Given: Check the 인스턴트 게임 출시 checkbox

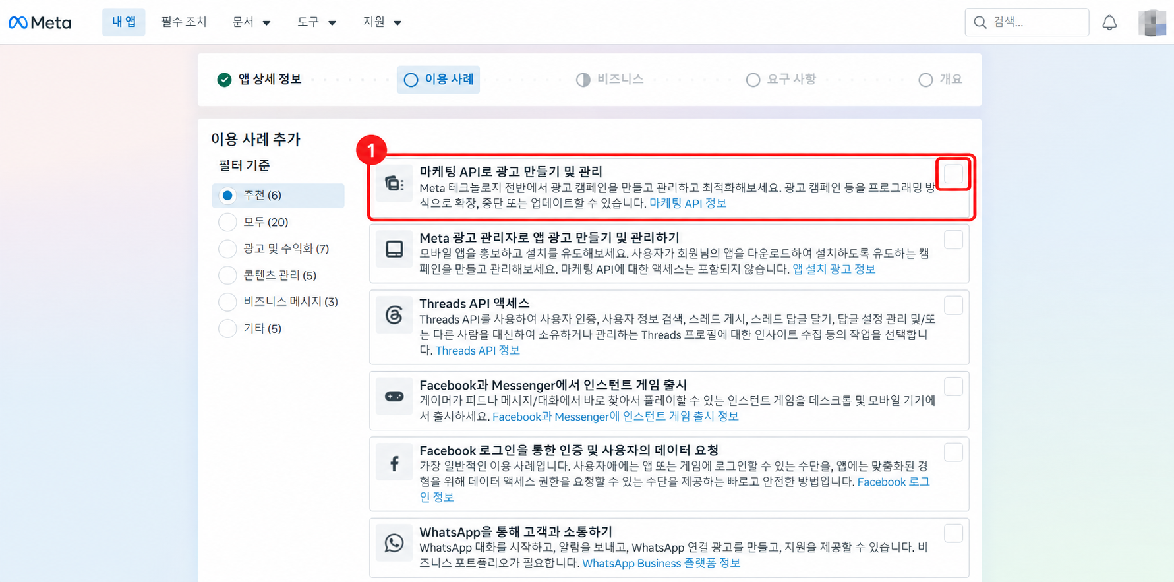Looking at the screenshot, I should pos(953,387).
